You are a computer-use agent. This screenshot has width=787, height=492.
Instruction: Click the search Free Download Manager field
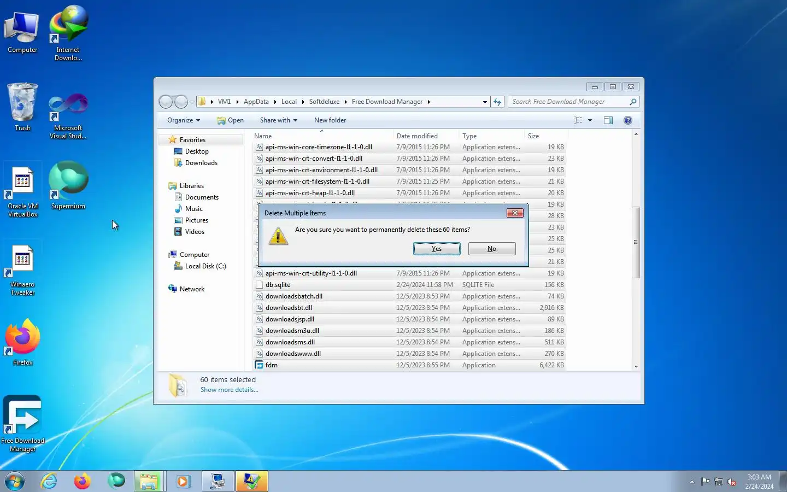click(573, 102)
